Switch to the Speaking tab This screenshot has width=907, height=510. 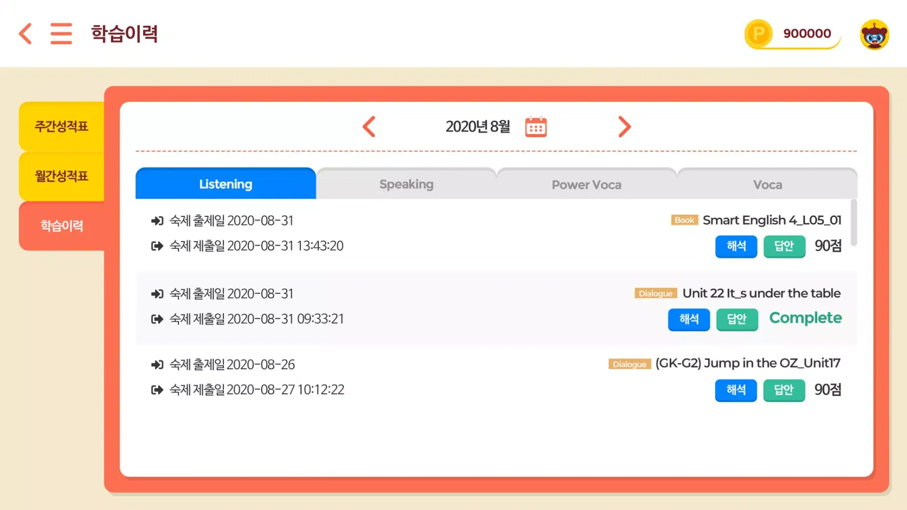(406, 184)
